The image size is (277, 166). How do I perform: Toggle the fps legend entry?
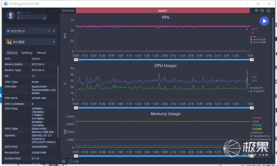click(x=253, y=37)
